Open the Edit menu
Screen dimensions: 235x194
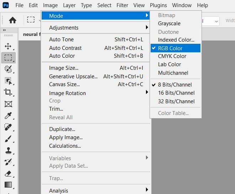click(x=33, y=5)
